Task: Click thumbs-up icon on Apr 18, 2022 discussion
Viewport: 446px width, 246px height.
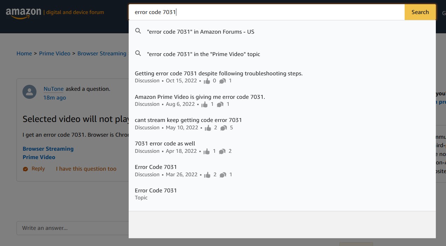Action: point(207,151)
